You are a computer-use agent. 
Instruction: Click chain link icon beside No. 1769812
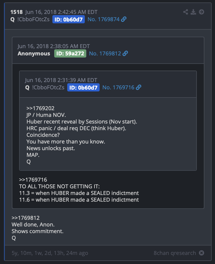point(125,53)
